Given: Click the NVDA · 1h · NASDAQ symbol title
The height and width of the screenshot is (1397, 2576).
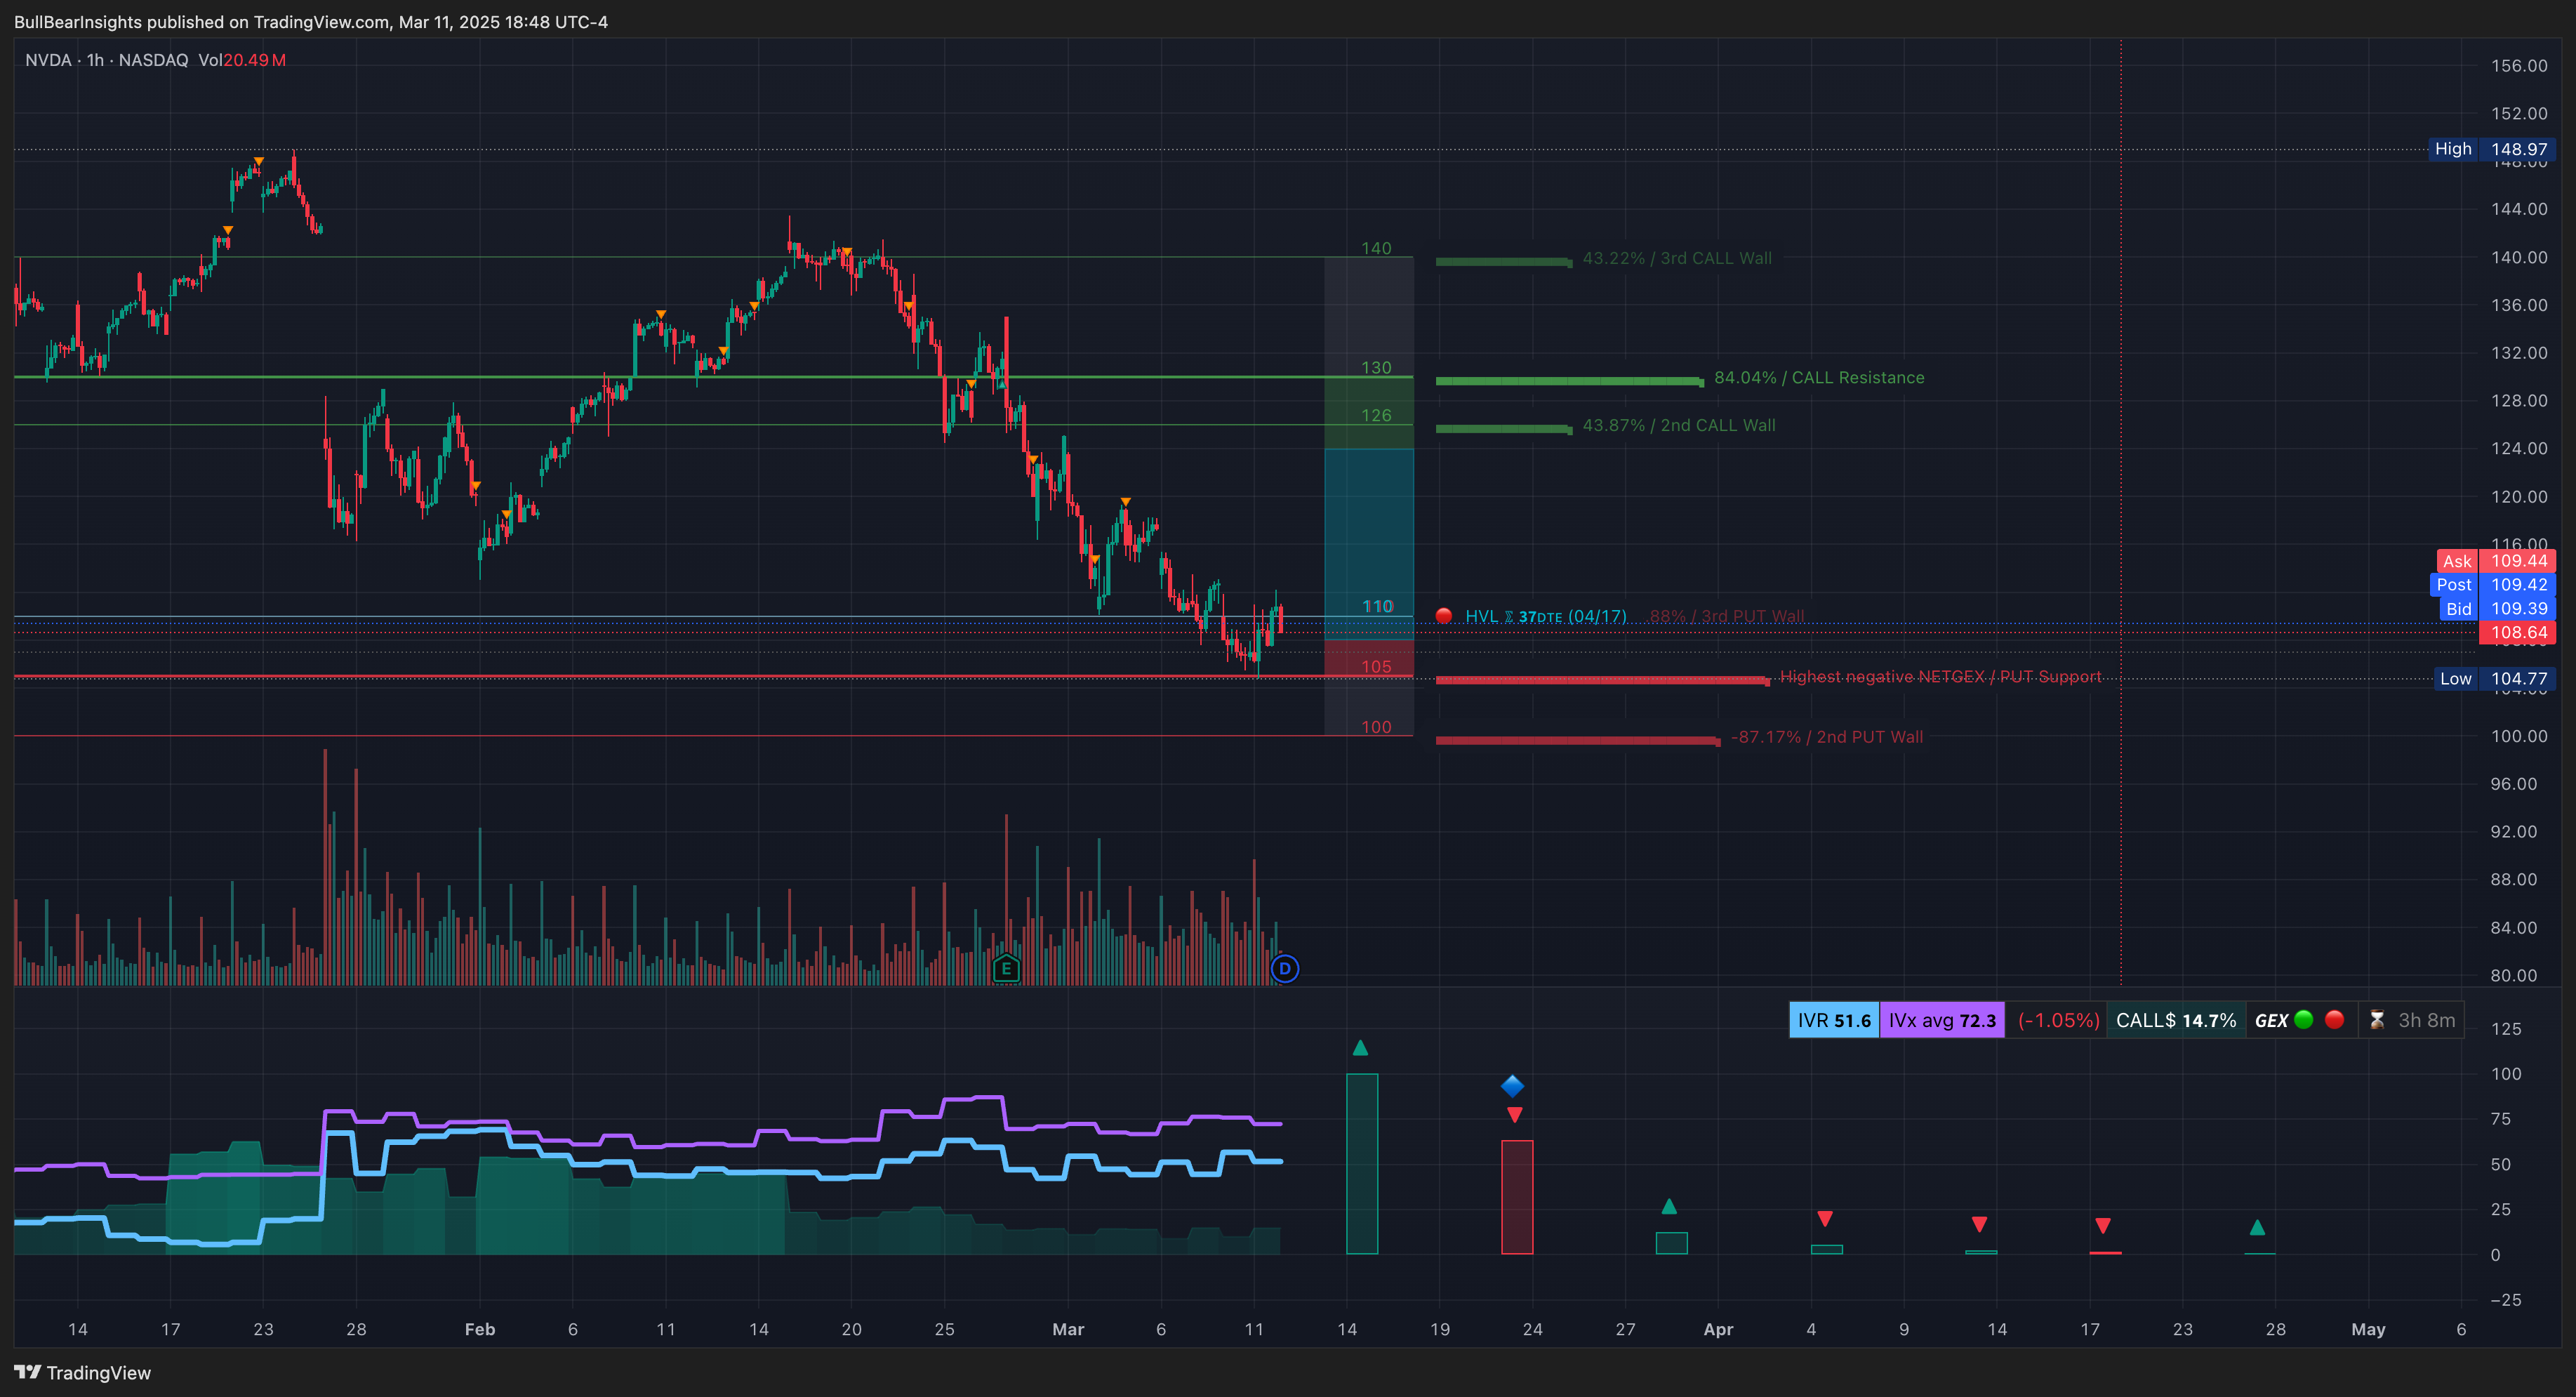Looking at the screenshot, I should (107, 60).
